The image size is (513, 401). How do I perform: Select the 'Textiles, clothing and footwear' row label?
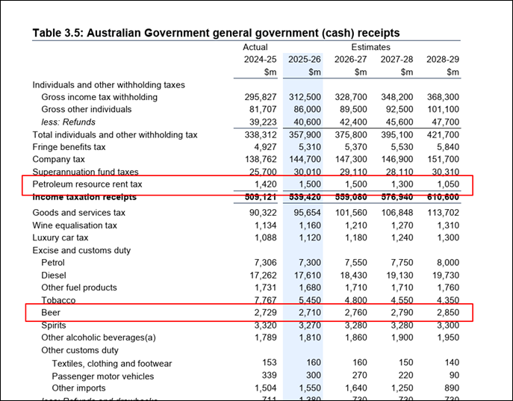(112, 364)
